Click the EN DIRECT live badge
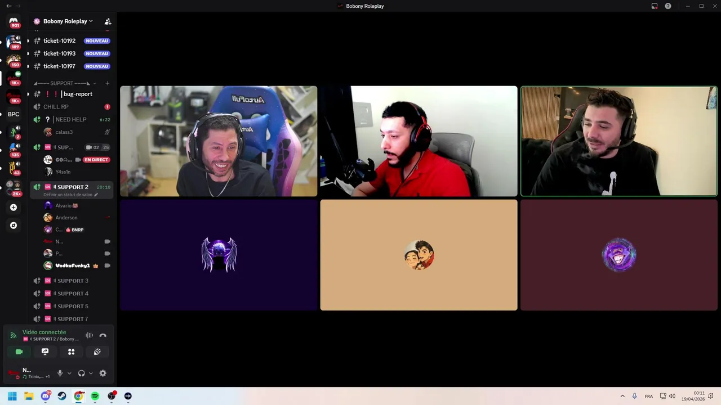The height and width of the screenshot is (405, 721). coord(96,160)
